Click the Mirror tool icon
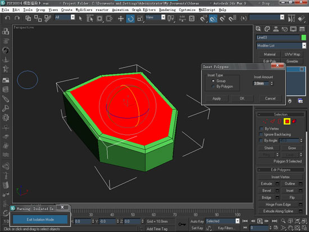This screenshot has width=309, height=232. (291, 19)
